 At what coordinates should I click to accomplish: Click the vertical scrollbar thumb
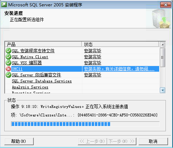163,57
